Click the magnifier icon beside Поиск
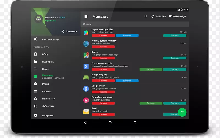 pyautogui.click(x=35, y=69)
